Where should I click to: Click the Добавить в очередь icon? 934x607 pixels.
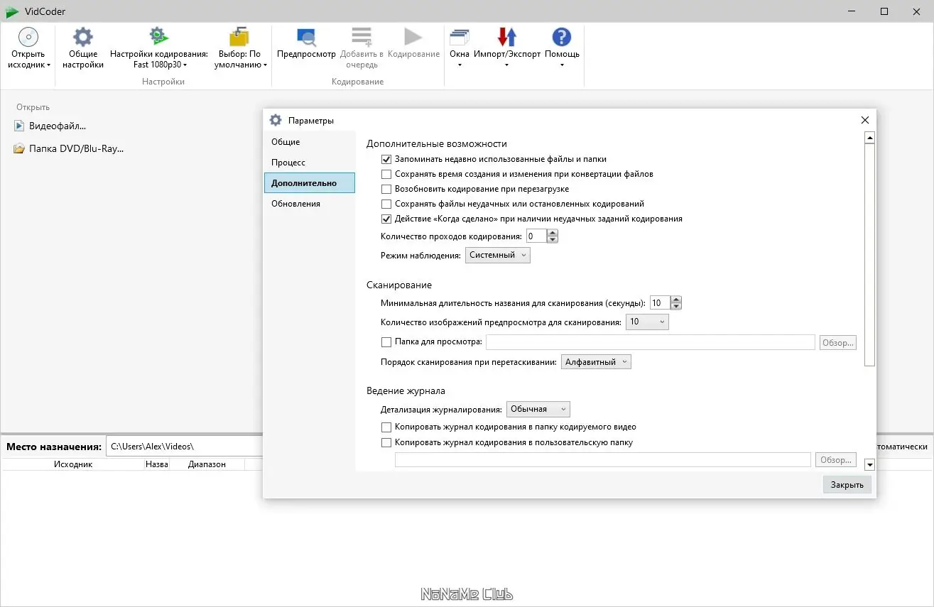tap(362, 37)
